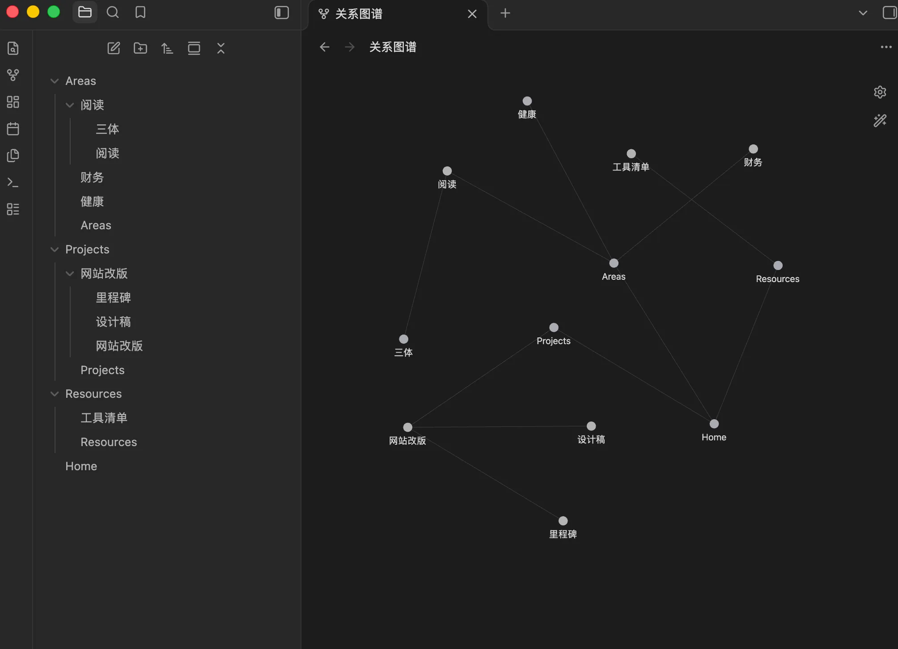This screenshot has height=649, width=898.
Task: Open the 财务 note in file tree
Action: coord(92,177)
